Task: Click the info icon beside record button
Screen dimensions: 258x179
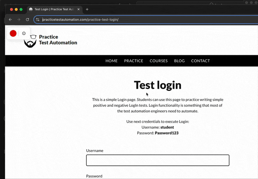Action: 24,34
